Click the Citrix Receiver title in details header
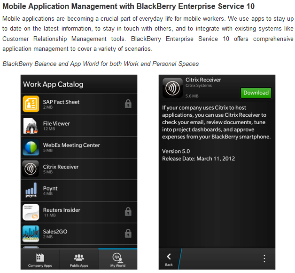Screen dimensions: 295x273 [203, 80]
